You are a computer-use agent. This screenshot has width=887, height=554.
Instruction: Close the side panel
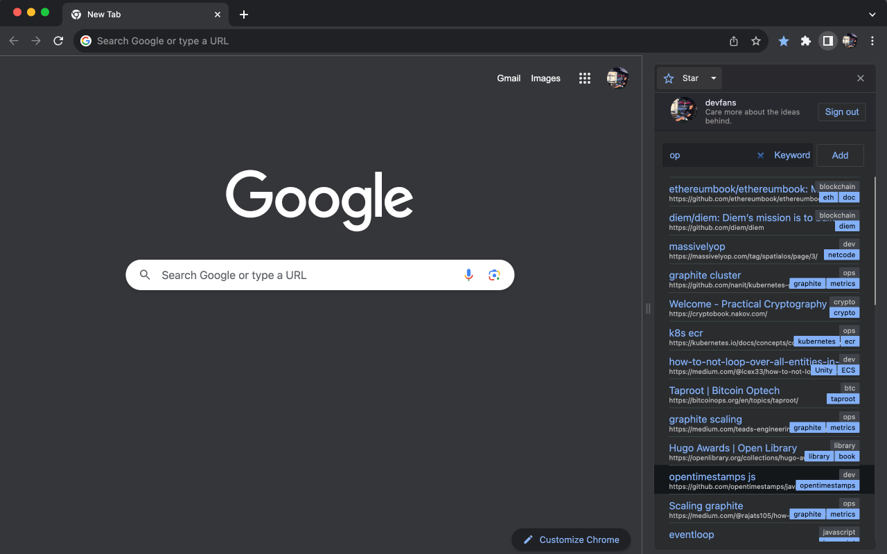[x=861, y=78]
